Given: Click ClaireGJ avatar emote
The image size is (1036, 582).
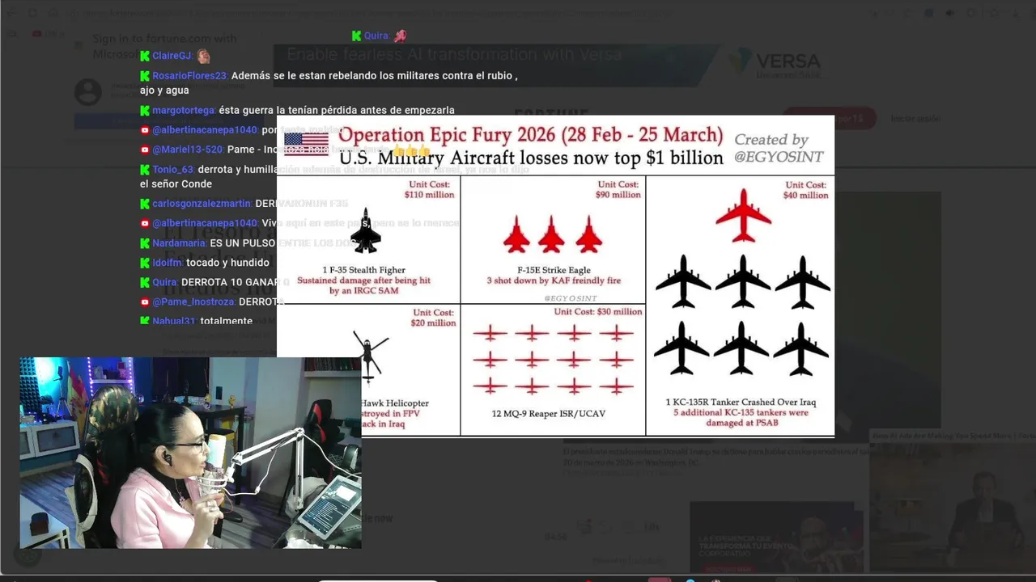Looking at the screenshot, I should coord(203,56).
